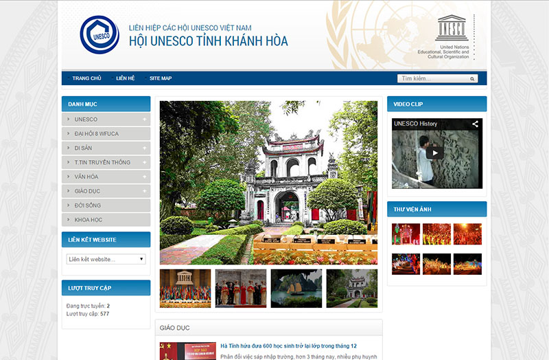The image size is (549, 360).
Task: Click the Hà Tĩnh article thumbnail image
Action: click(x=187, y=351)
